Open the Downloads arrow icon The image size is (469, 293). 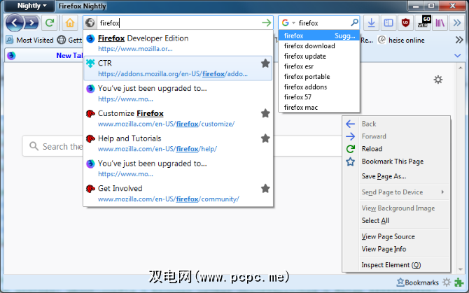click(x=371, y=22)
